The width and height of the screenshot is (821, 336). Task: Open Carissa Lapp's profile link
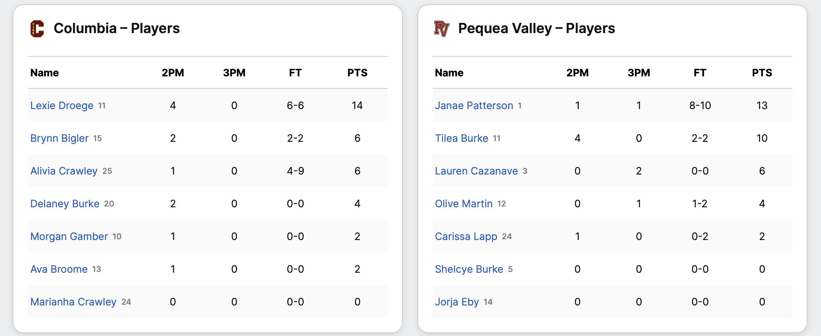pos(466,236)
